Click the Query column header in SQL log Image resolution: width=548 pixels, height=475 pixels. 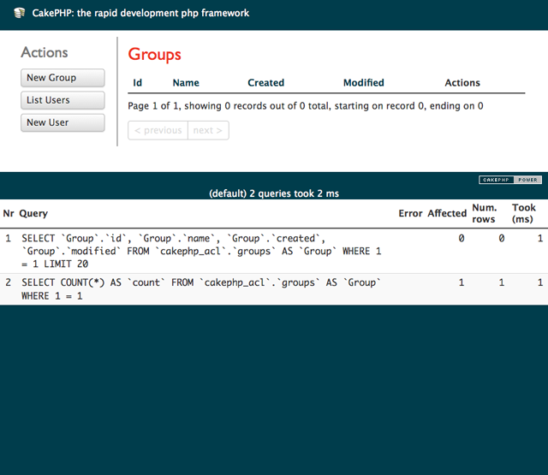[x=33, y=213]
